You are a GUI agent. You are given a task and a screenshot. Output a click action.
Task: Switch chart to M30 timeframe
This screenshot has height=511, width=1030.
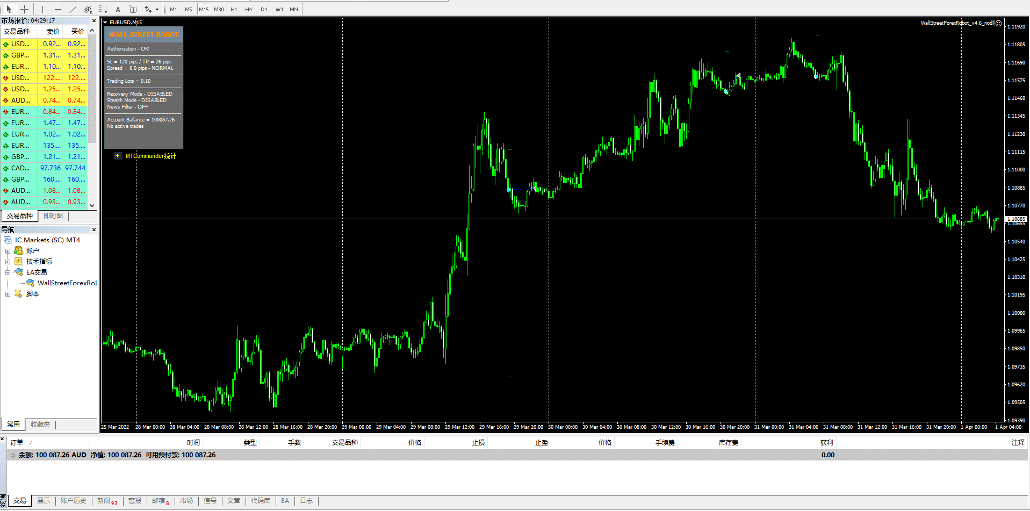(219, 9)
